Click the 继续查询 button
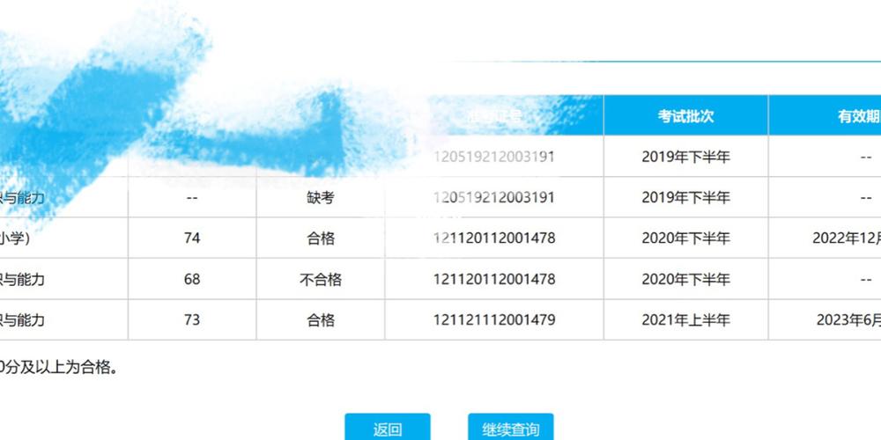This screenshot has height=440, width=881. [511, 427]
